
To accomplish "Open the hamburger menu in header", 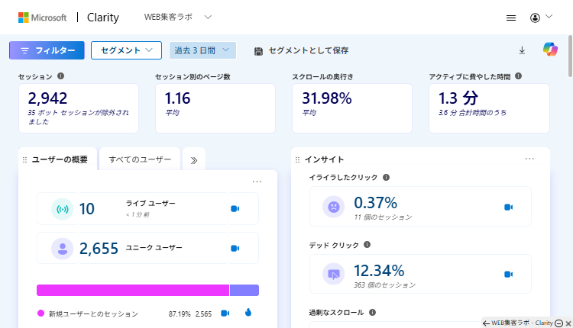I will [x=511, y=17].
